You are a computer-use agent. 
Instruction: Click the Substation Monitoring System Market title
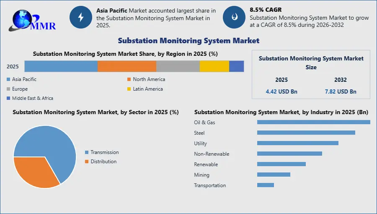[188, 41]
